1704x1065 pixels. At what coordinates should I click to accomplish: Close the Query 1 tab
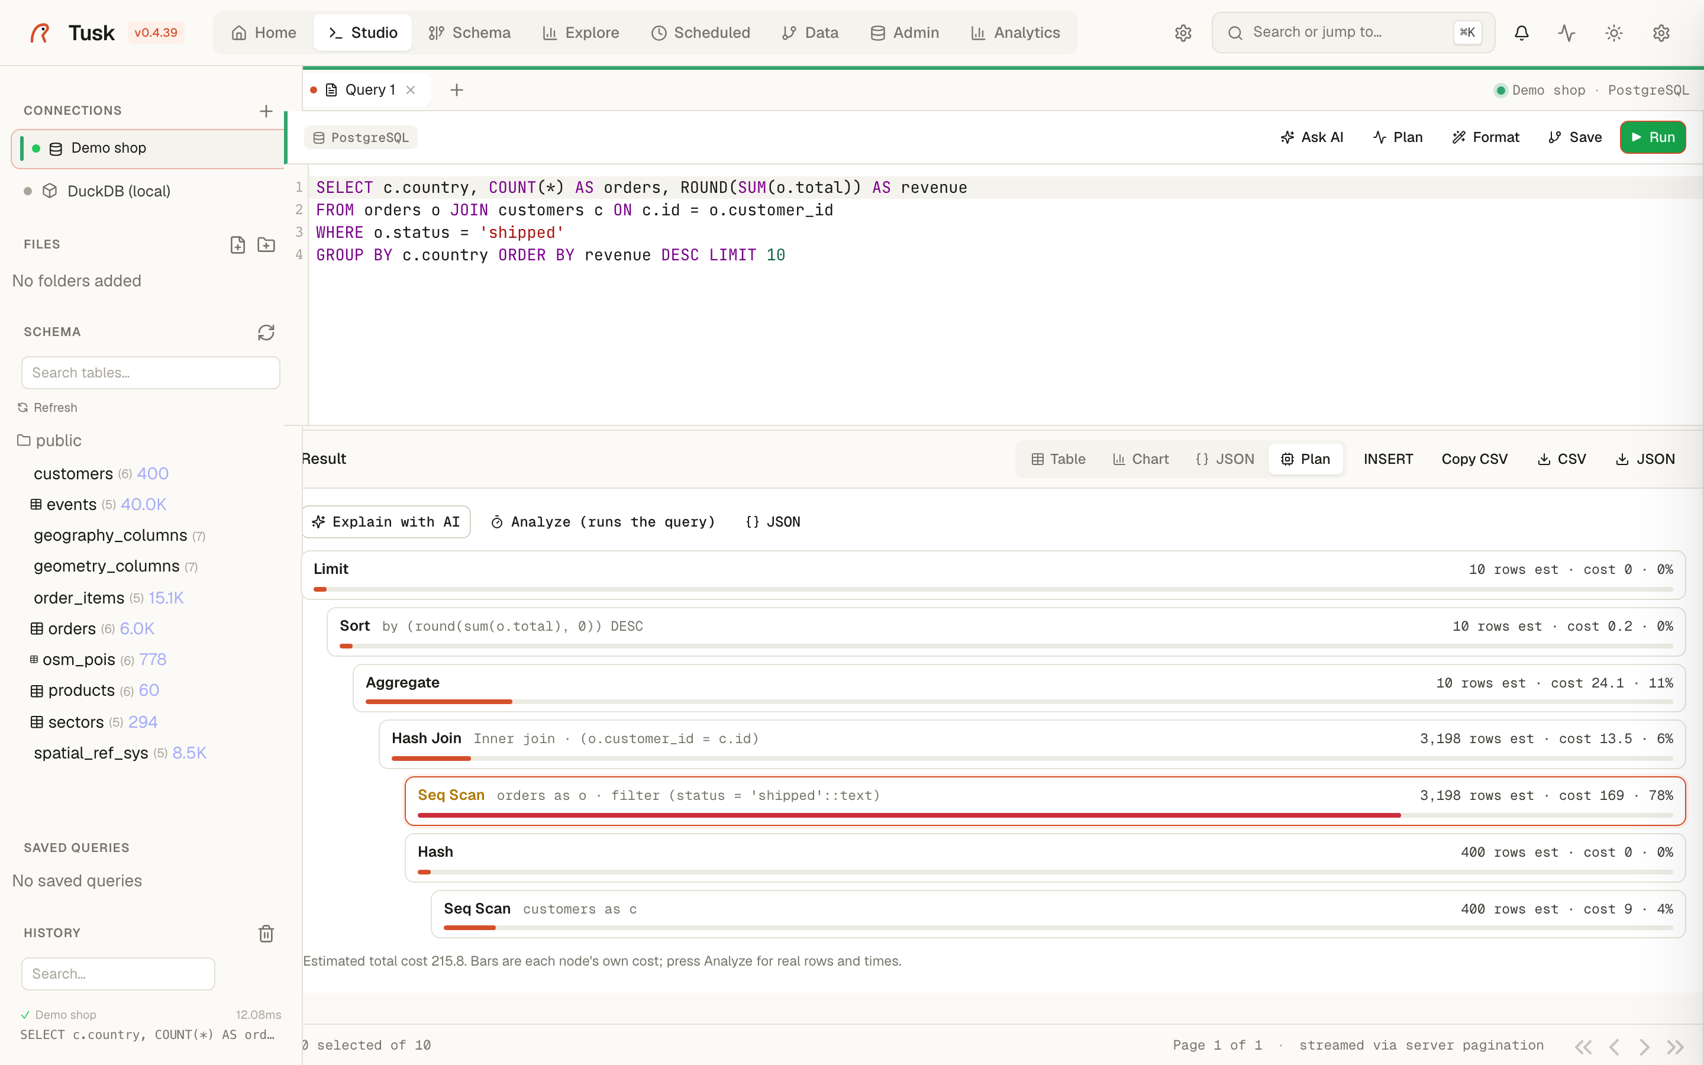click(x=411, y=89)
